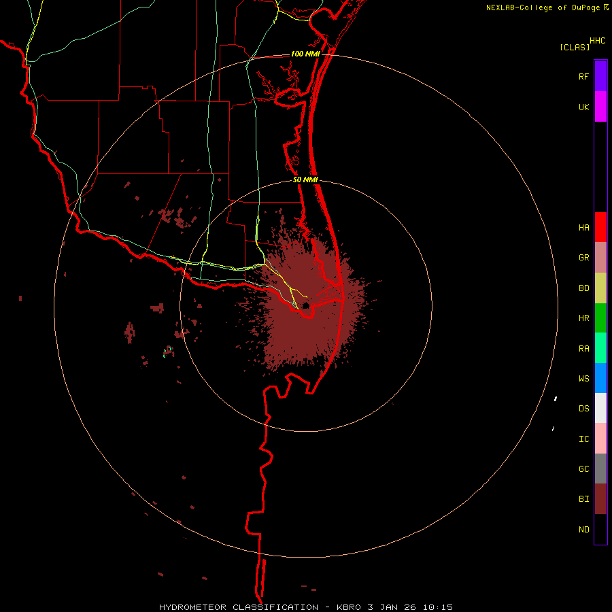Click the ND legend label

pyautogui.click(x=583, y=530)
